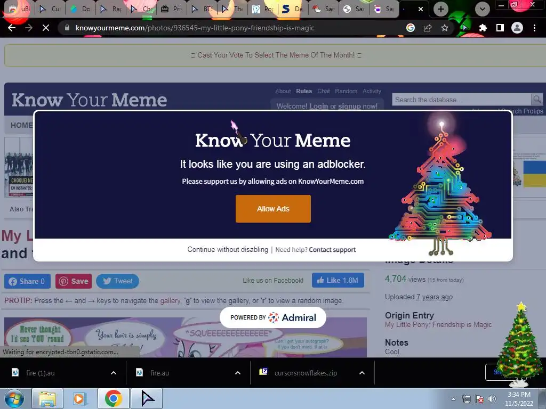Click the gallery link in PROTIP

[x=170, y=300]
